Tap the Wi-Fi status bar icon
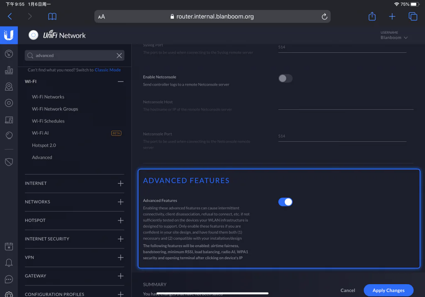The width and height of the screenshot is (425, 297). click(x=396, y=4)
